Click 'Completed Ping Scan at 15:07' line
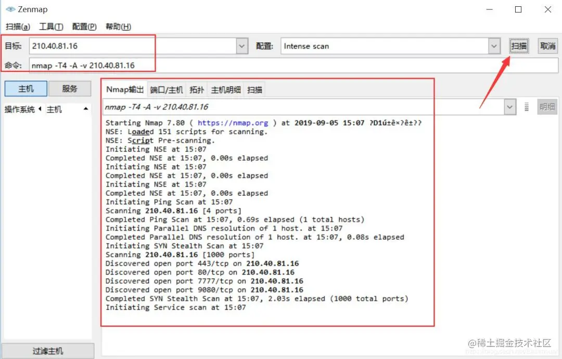The image size is (562, 359). pyautogui.click(x=235, y=220)
